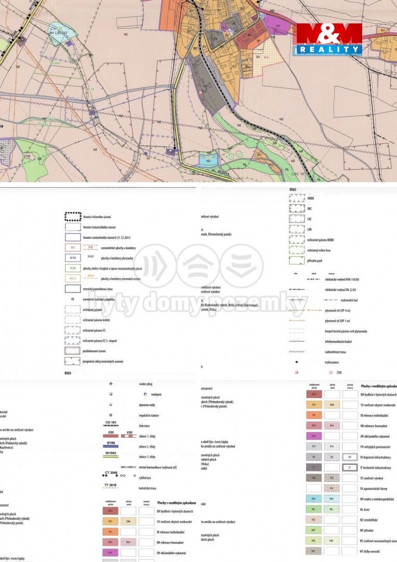
Task: Pick the grey PV stabilizované plochy swatch
Action: click(314, 447)
